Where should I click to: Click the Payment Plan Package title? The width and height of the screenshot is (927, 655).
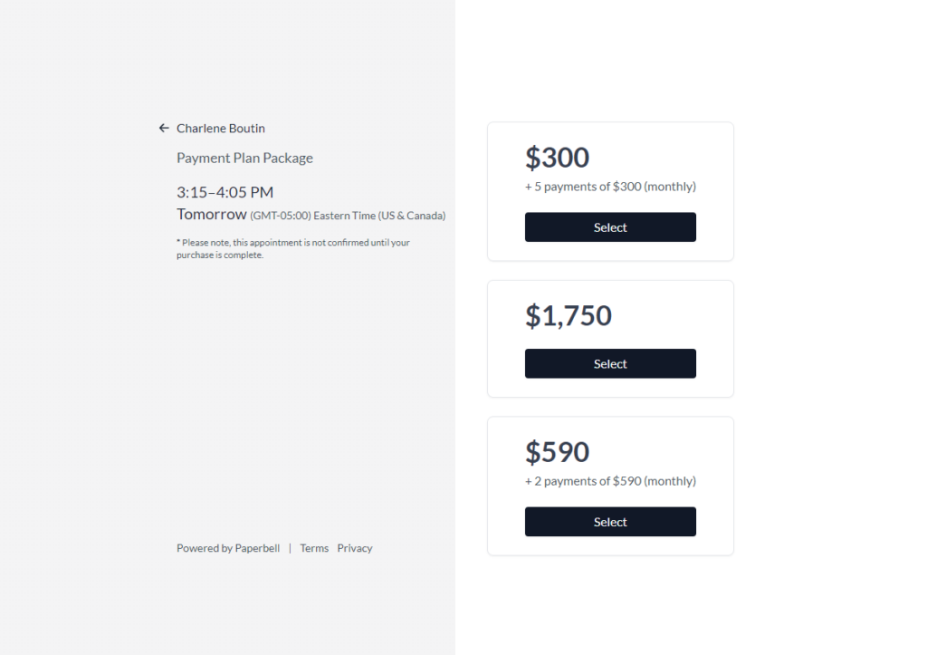coord(244,158)
